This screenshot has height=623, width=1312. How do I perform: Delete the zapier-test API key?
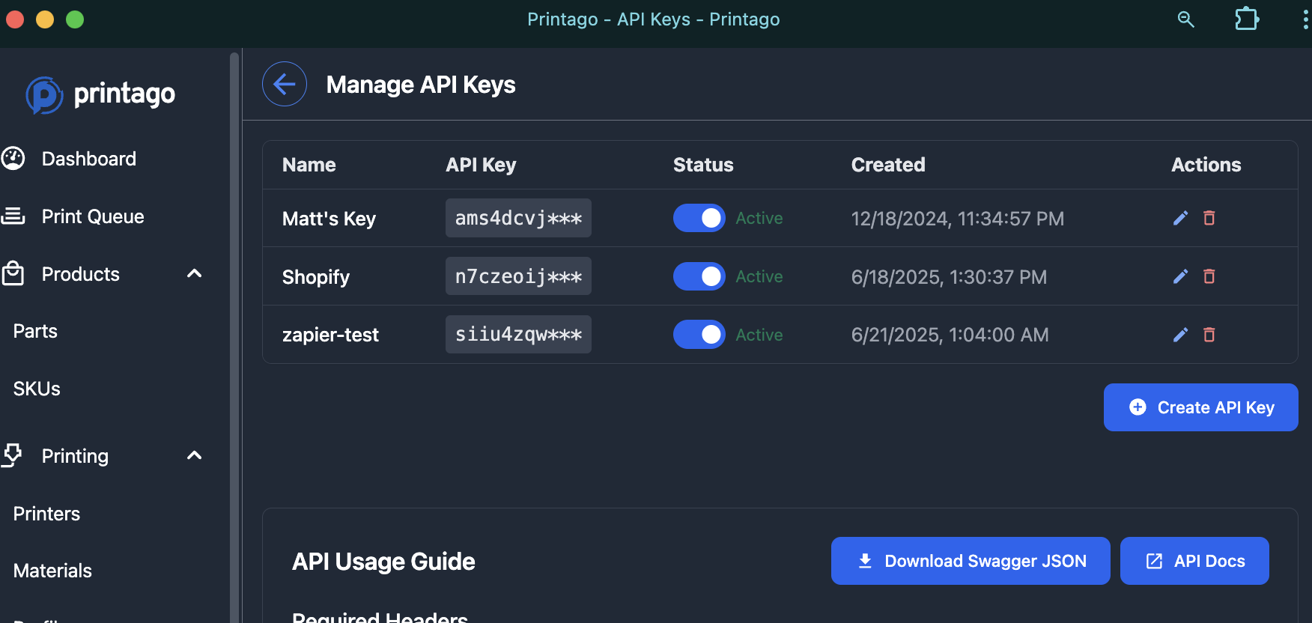(1209, 335)
